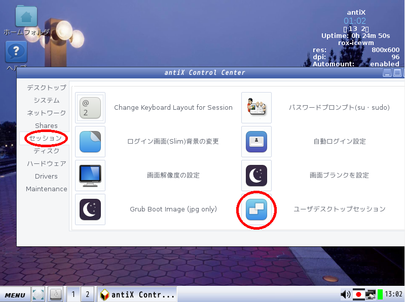
Task: Click the 画面ブランクを設定 label
Action: [x=340, y=175]
